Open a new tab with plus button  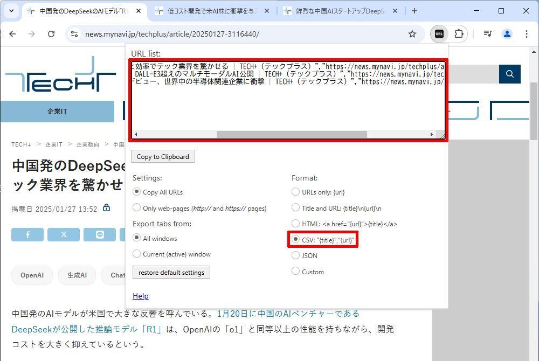(414, 11)
